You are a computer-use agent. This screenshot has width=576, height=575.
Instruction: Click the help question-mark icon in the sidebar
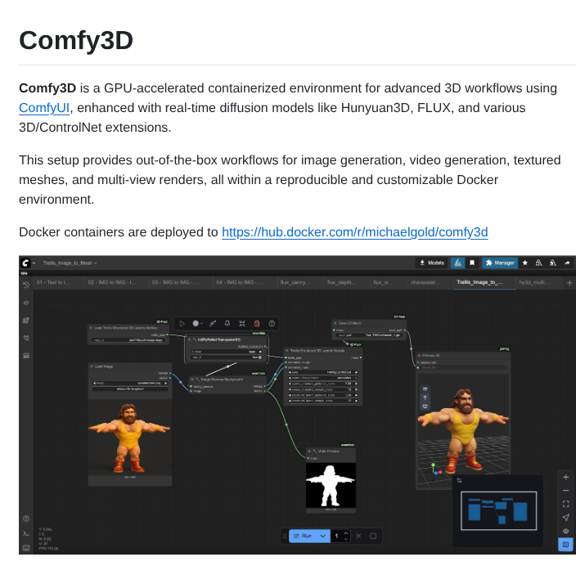[x=26, y=519]
